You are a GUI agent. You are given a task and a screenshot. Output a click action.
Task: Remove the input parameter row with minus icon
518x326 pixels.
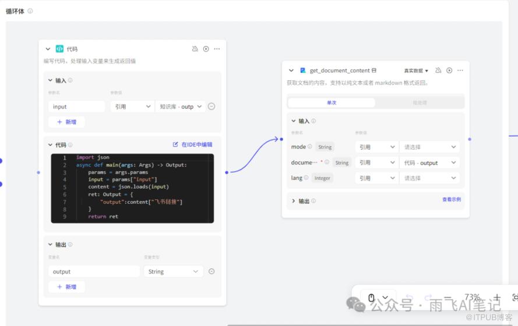[212, 107]
